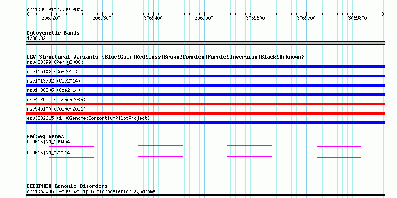
Task: Click ruler position 3069600
Action: [x=255, y=18]
